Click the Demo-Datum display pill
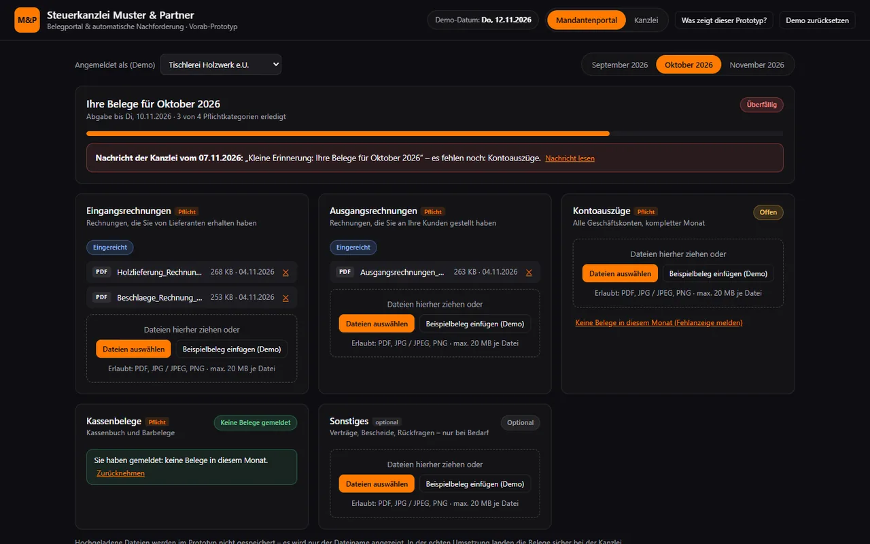870x544 pixels. 483,20
